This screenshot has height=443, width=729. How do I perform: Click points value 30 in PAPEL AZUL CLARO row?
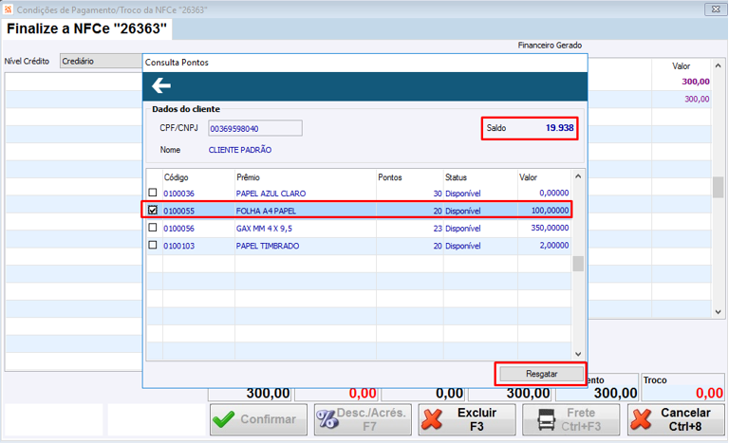click(x=437, y=194)
